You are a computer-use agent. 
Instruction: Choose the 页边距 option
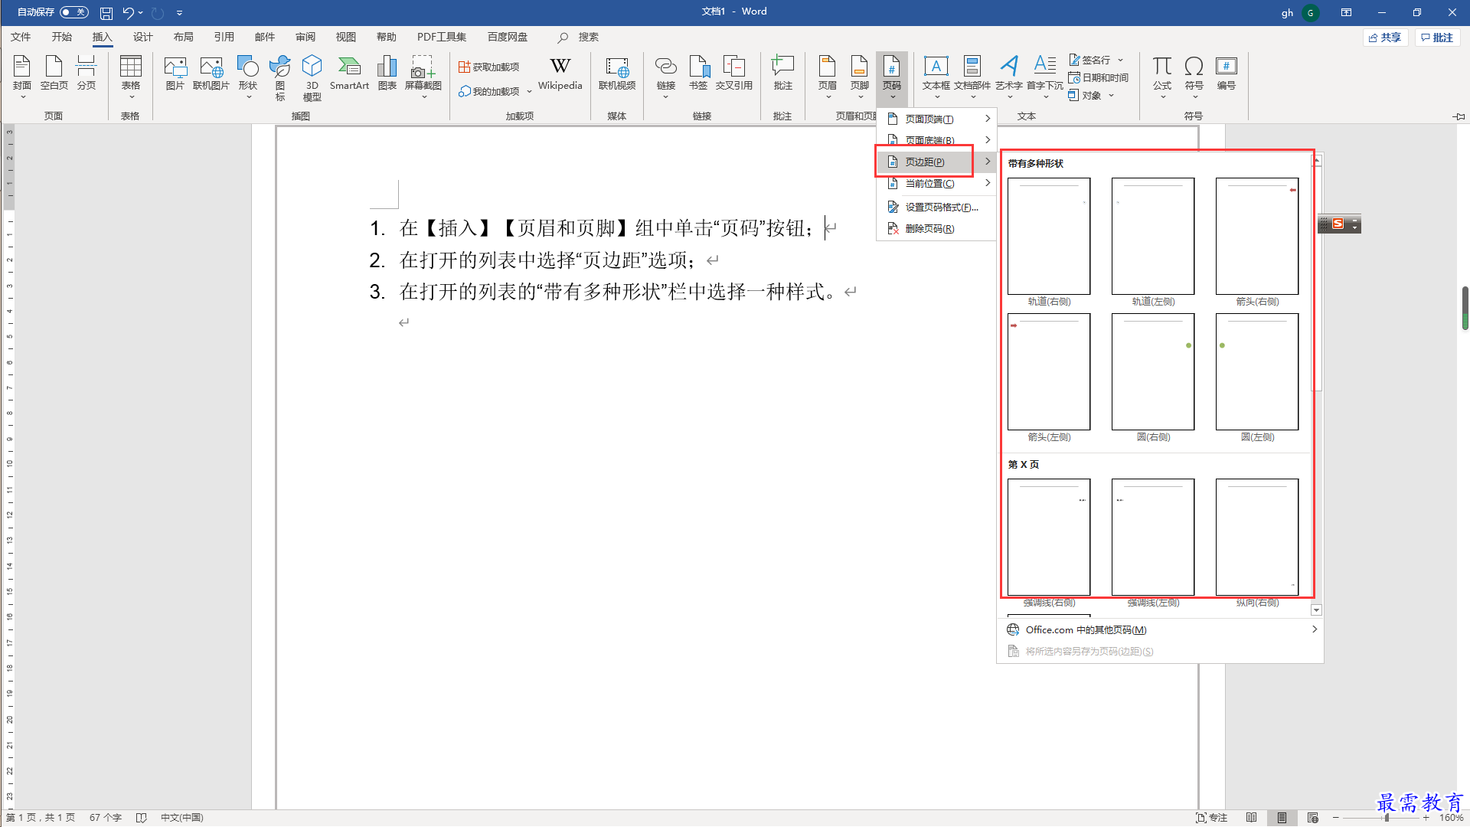pos(937,162)
